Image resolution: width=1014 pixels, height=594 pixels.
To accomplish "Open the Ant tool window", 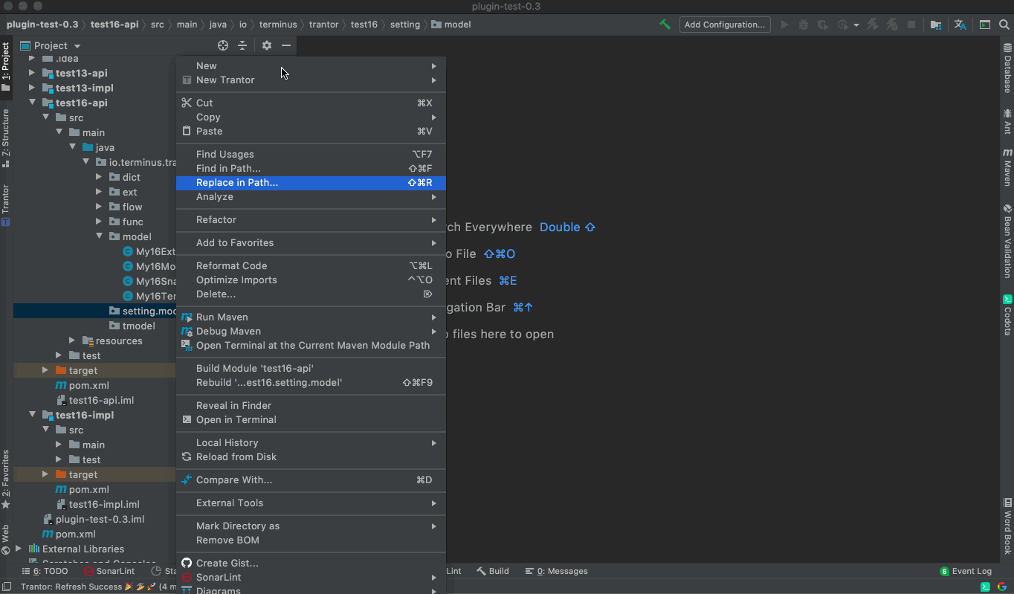I will pos(1007,121).
